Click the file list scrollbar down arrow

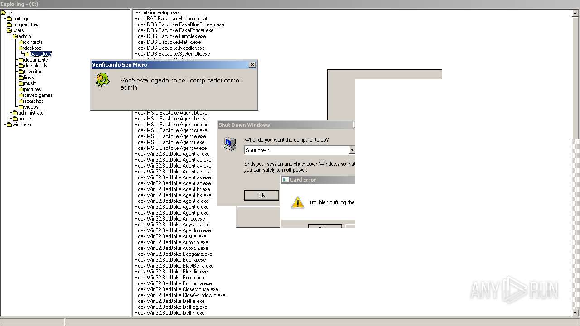[x=575, y=312]
